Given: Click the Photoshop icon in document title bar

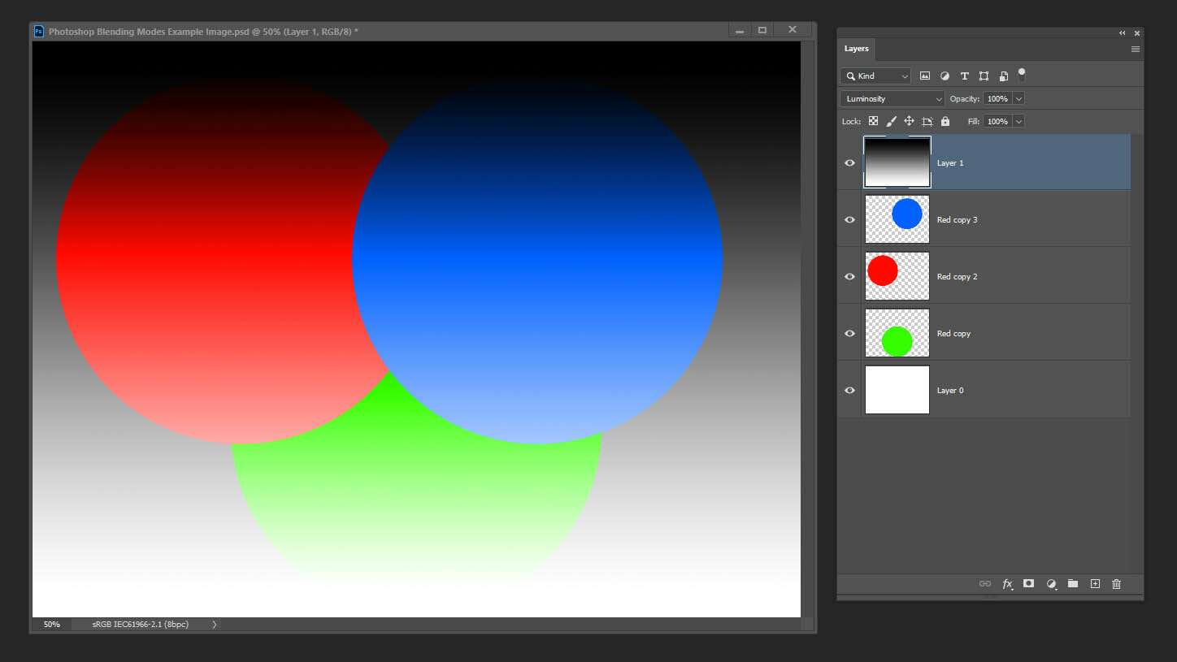Looking at the screenshot, I should point(38,32).
